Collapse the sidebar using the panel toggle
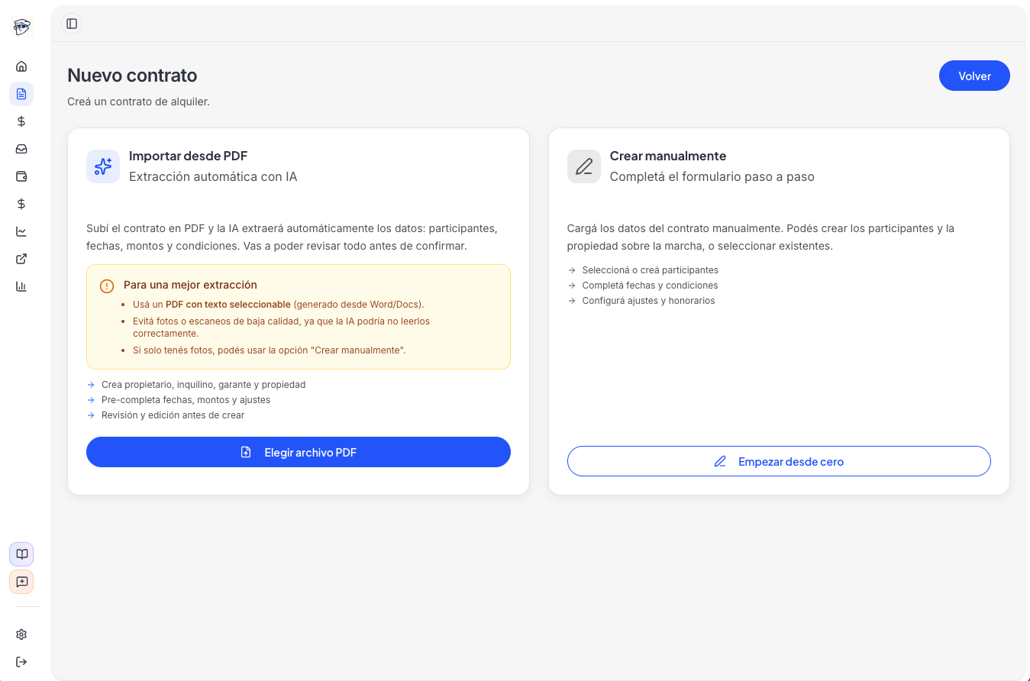This screenshot has width=1030, height=681. [x=71, y=24]
